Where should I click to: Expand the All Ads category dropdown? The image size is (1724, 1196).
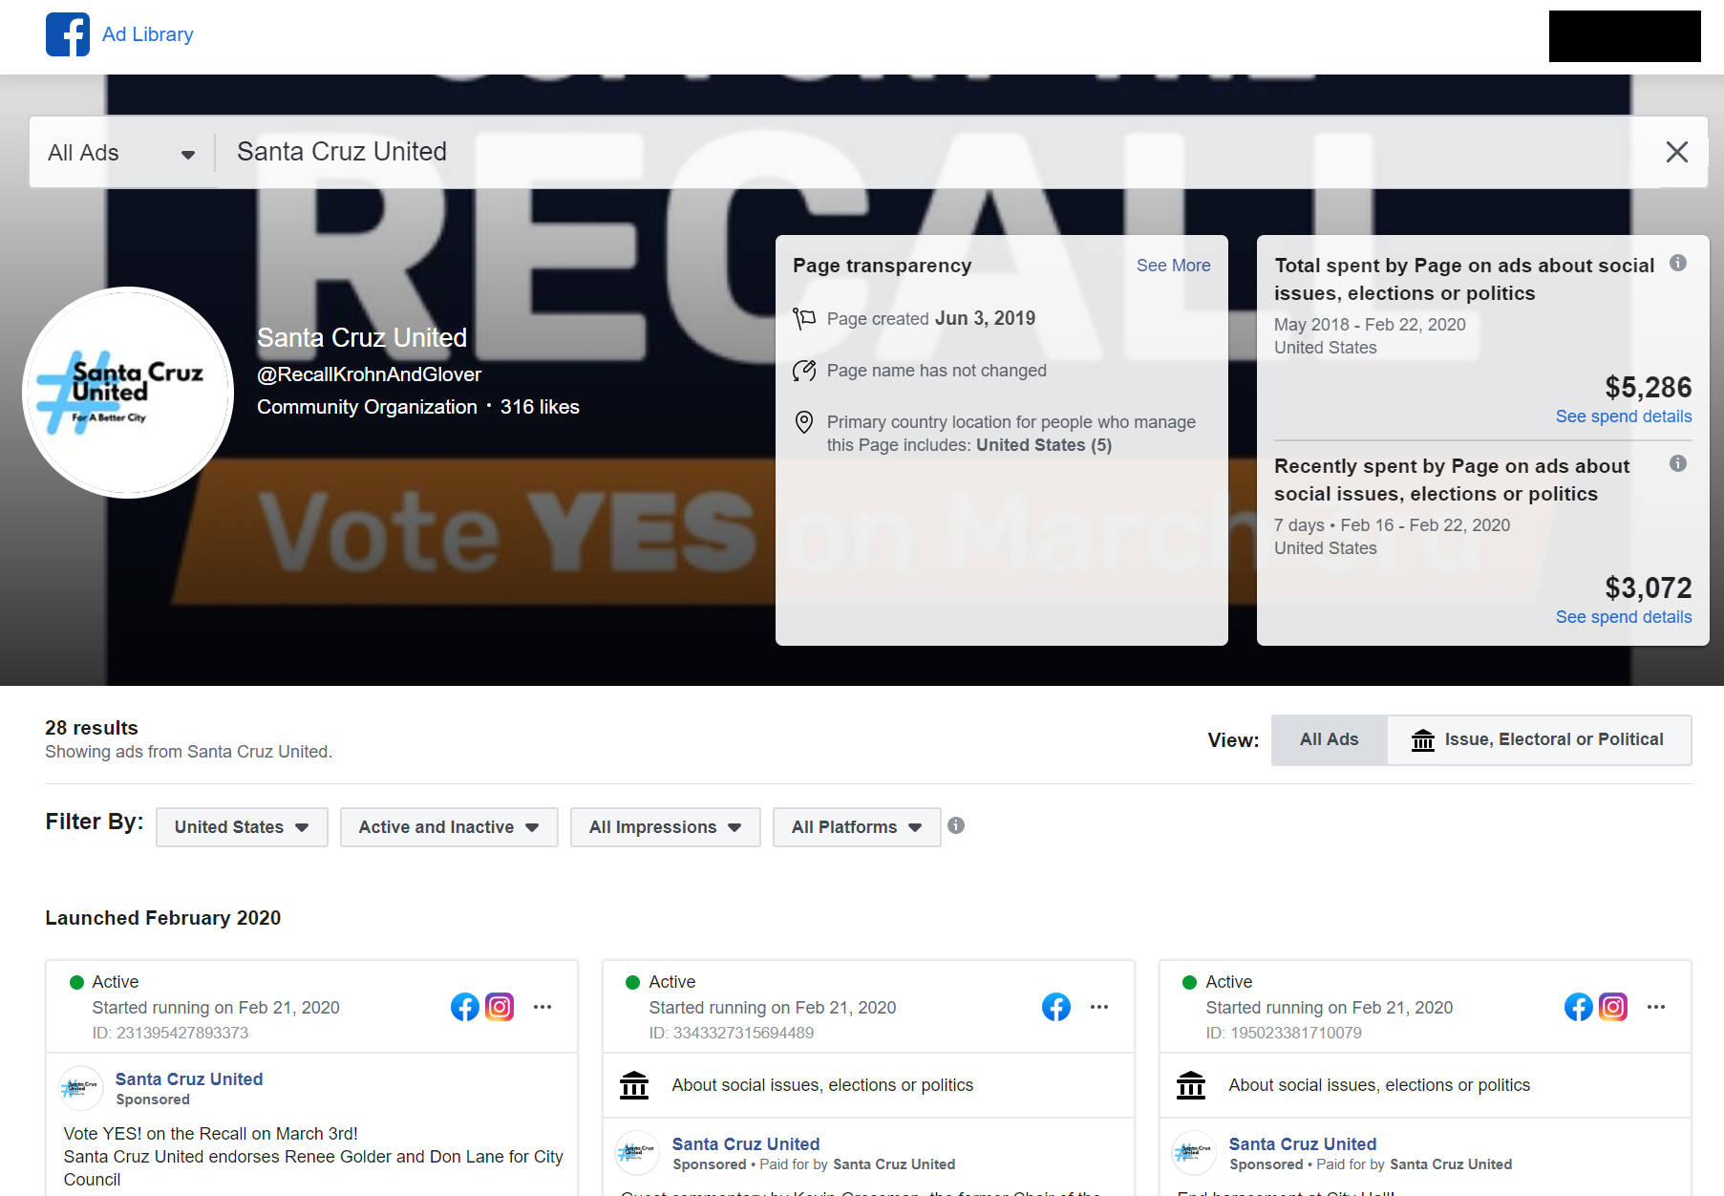(x=121, y=153)
